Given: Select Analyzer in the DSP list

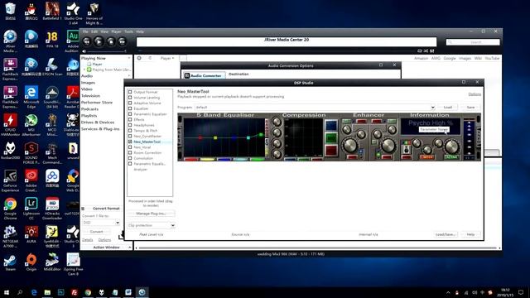Looking at the screenshot, I should coord(141,169).
